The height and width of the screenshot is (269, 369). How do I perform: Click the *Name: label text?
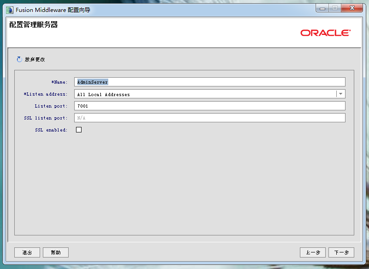pyautogui.click(x=59, y=82)
